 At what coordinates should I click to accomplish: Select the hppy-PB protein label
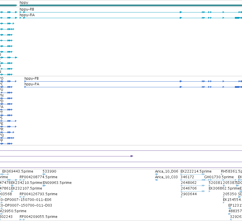32,78
